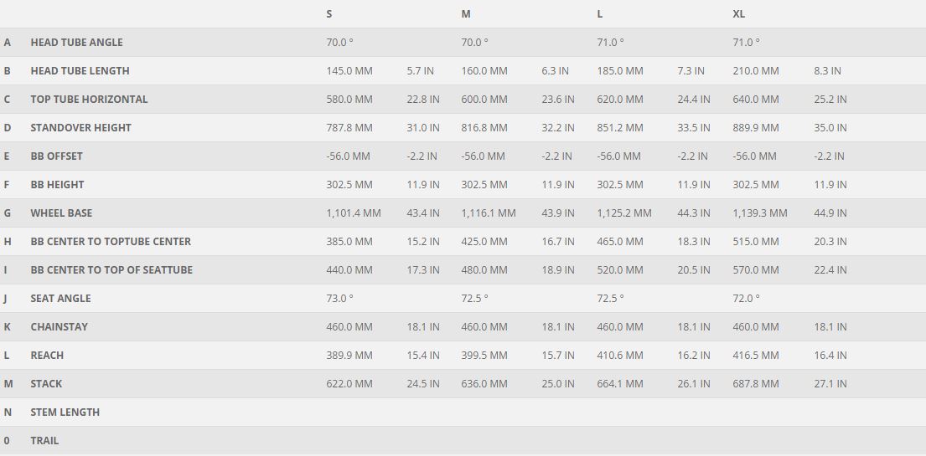Viewport: 926px width, 456px height.
Task: Select the REACH row label
Action: (x=47, y=355)
